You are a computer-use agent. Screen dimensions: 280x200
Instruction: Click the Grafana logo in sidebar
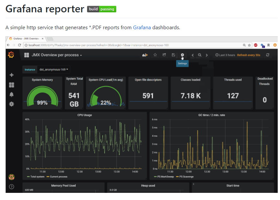(11, 55)
